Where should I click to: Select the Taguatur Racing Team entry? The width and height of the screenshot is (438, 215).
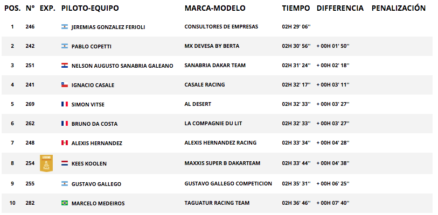coord(217,203)
